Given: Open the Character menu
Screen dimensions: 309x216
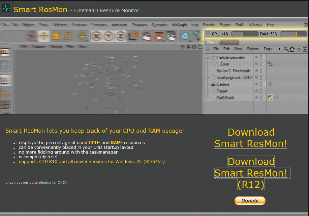Looking at the screenshot, I should (x=140, y=25).
